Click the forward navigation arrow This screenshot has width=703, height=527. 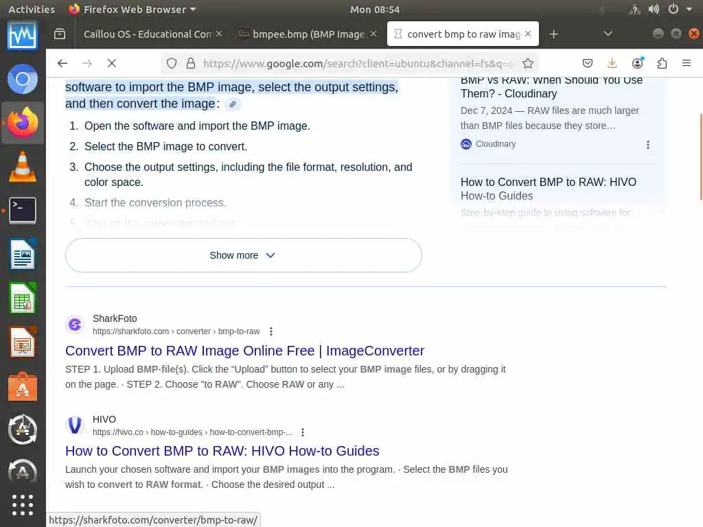pos(87,63)
